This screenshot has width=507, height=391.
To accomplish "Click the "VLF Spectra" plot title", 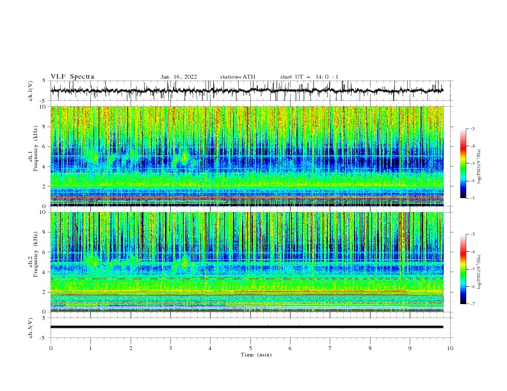I will tap(72, 77).
